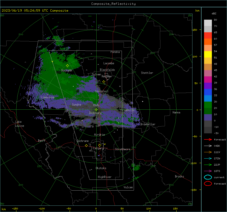Click the yellow 54-51 dBZ swatch
Screen dimensions: 227x212
point(208,54)
